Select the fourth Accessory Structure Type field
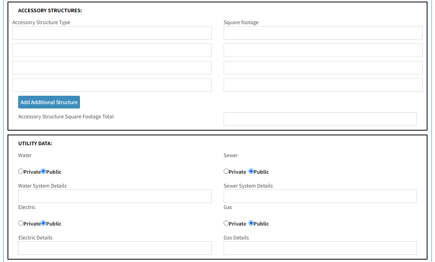 112,85
